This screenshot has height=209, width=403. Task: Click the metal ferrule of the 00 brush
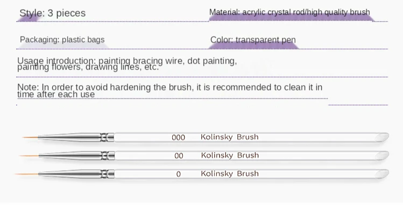click(x=77, y=156)
